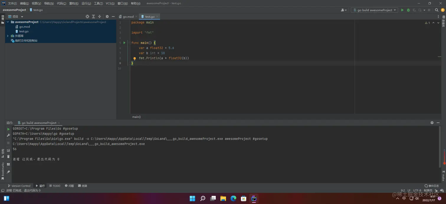Open the 项目 view selector dropdown
This screenshot has height=204, width=446.
pos(16,17)
